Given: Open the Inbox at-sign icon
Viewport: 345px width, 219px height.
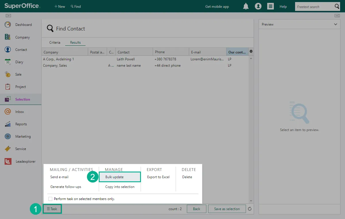Looking at the screenshot, I should (x=8, y=112).
